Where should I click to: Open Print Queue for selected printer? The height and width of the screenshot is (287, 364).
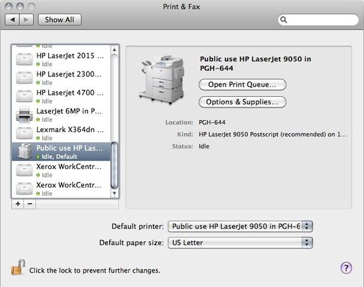point(242,84)
